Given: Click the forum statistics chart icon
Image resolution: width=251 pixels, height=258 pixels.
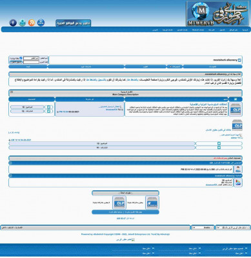Looking at the screenshot, I should (238, 183).
